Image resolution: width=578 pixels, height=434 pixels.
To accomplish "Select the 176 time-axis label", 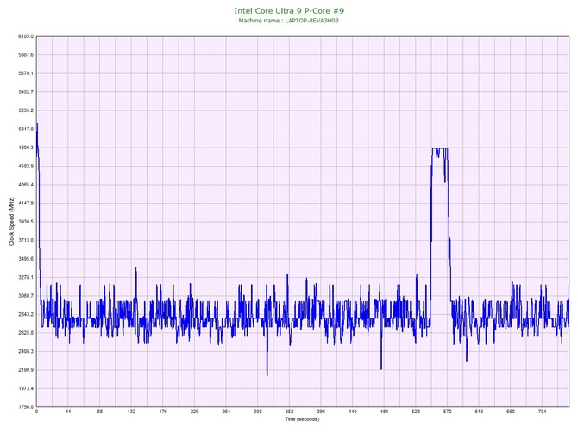I will point(163,412).
